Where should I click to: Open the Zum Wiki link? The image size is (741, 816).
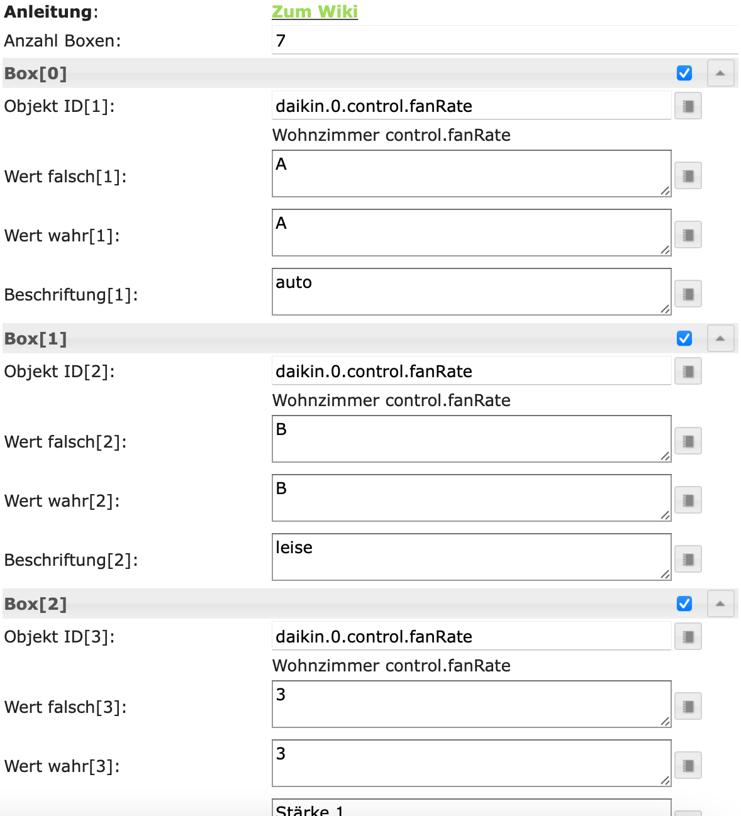click(x=315, y=12)
